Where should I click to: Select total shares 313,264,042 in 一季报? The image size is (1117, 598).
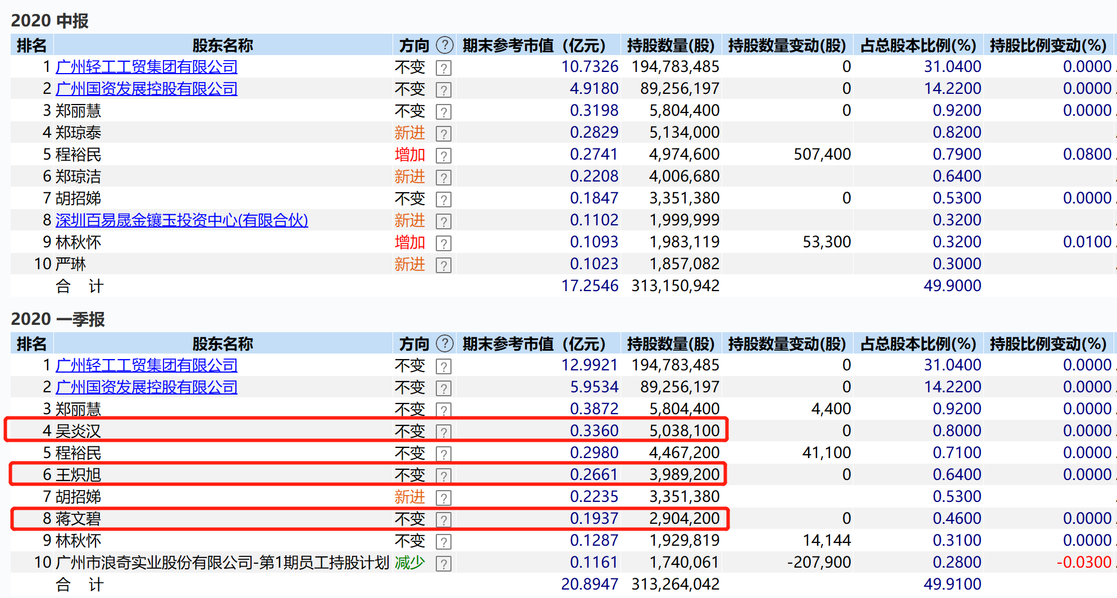(675, 585)
